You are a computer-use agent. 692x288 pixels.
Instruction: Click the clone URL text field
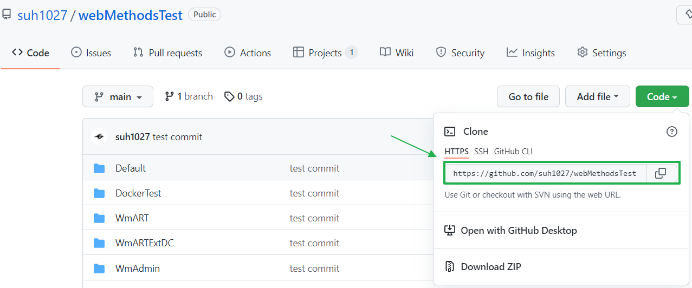545,173
